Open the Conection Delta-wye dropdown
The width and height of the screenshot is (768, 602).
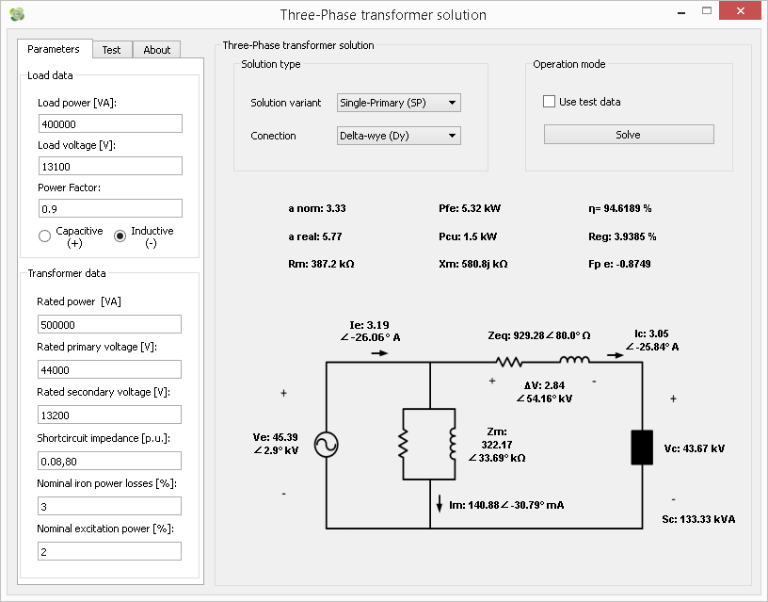[399, 136]
